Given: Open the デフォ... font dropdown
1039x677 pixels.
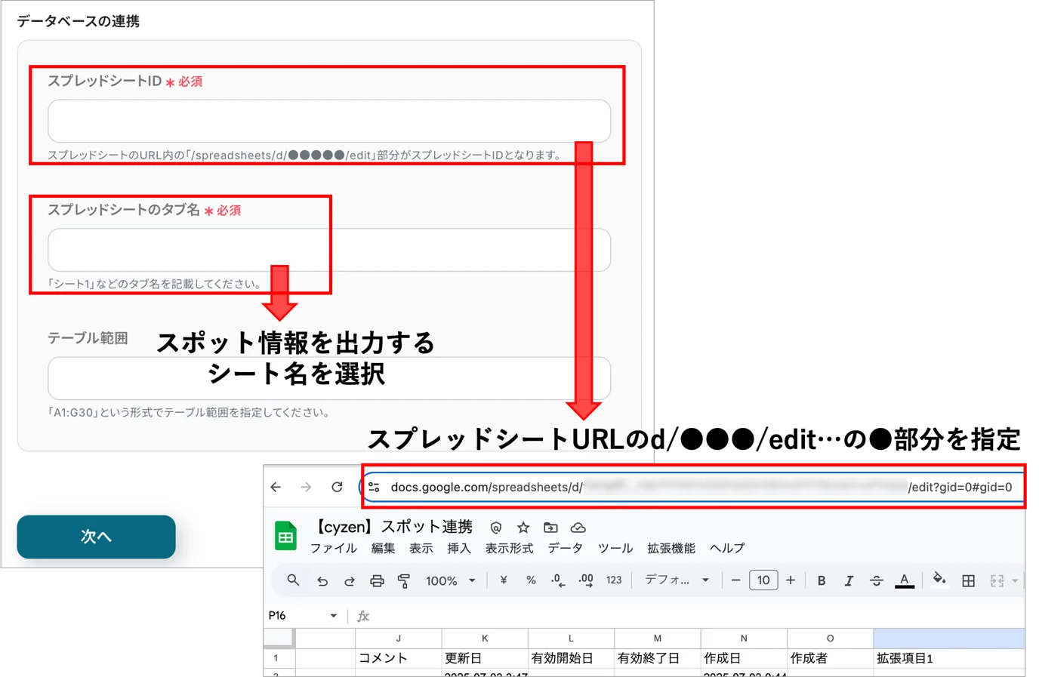Looking at the screenshot, I should [x=677, y=580].
